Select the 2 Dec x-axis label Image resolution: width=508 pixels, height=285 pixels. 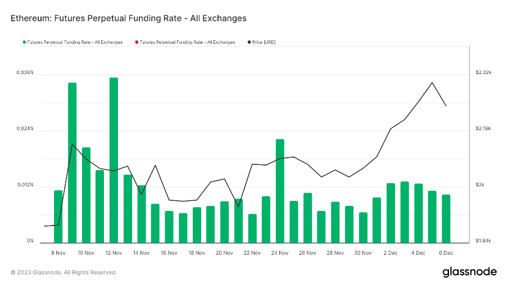pyautogui.click(x=391, y=253)
